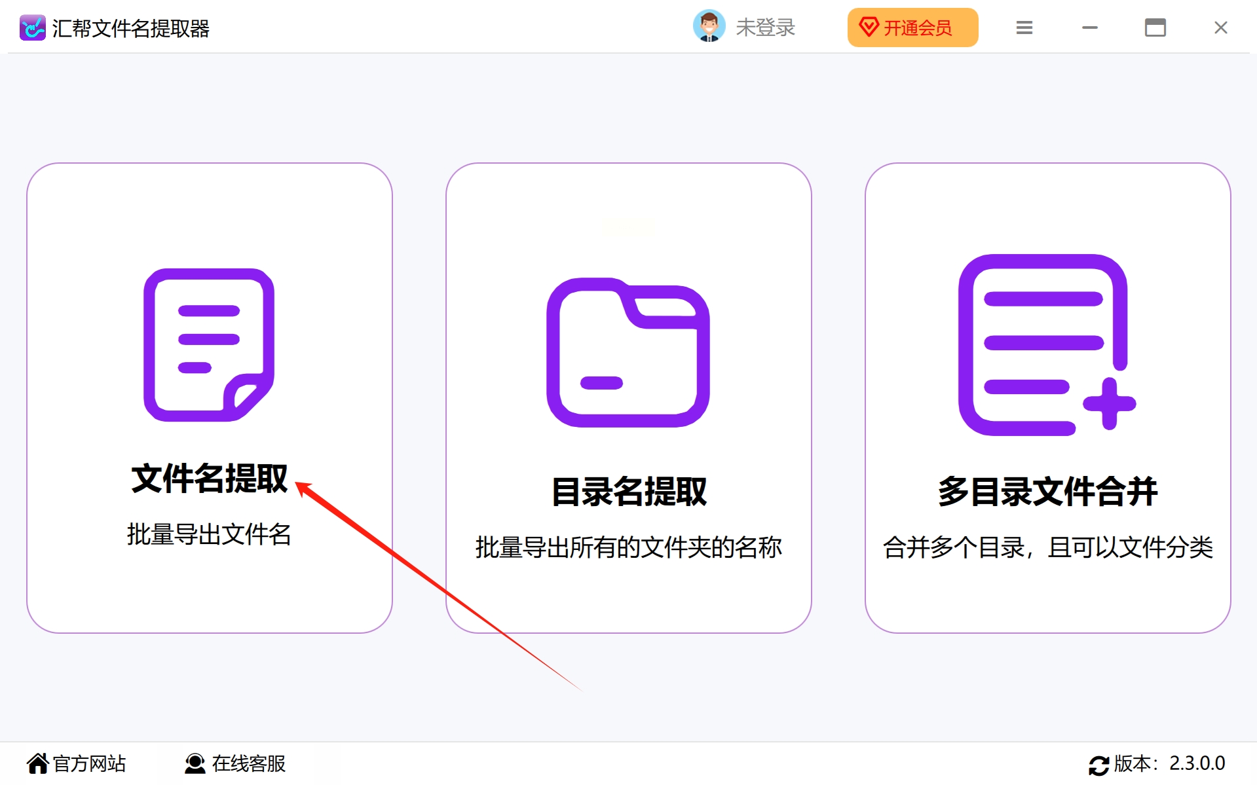Click the refresh version update icon
Screen dimensions: 1257x785
point(1098,765)
